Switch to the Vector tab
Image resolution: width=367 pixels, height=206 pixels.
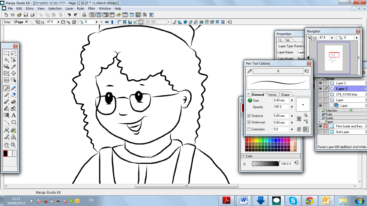click(x=272, y=94)
